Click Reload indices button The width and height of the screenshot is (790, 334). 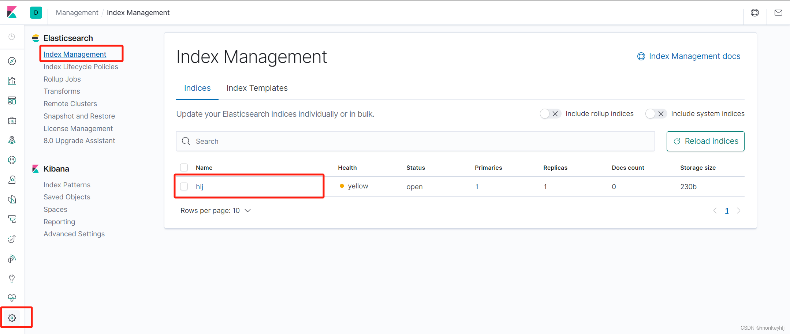pos(705,141)
